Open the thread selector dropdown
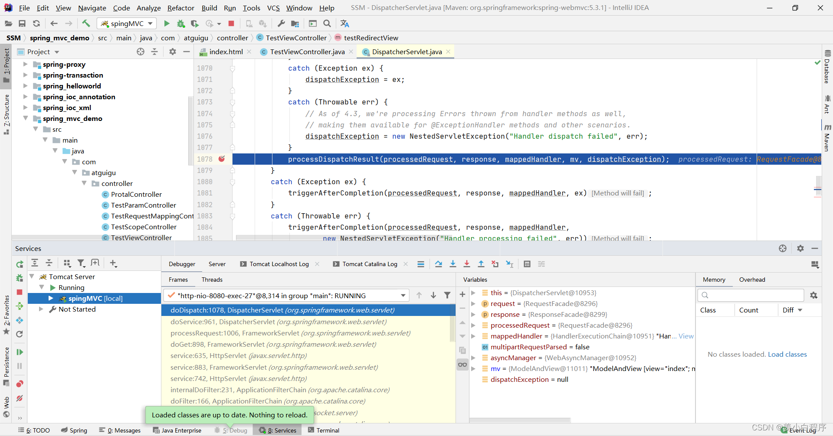This screenshot has width=833, height=436. 403,296
